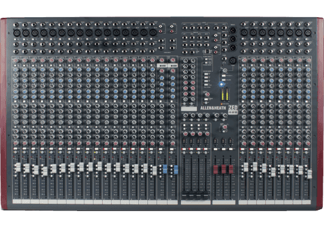Turn the left stereo channel's top blue EQ knob
324x227 pixels.
(x=162, y=78)
